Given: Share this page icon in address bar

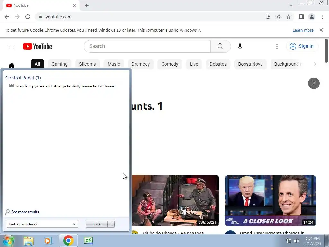Looking at the screenshot, I should point(278,17).
